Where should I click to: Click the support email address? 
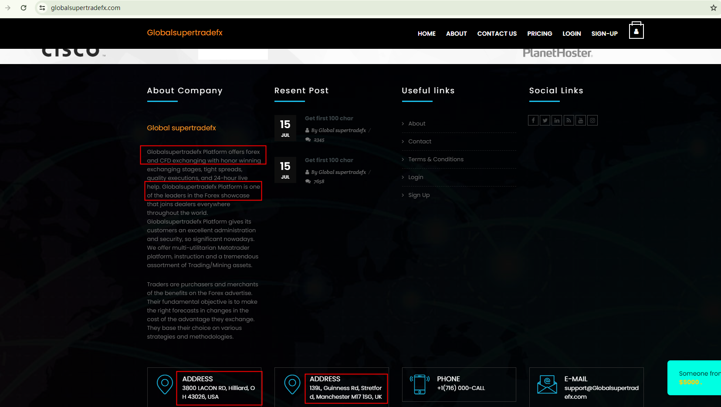(601, 392)
